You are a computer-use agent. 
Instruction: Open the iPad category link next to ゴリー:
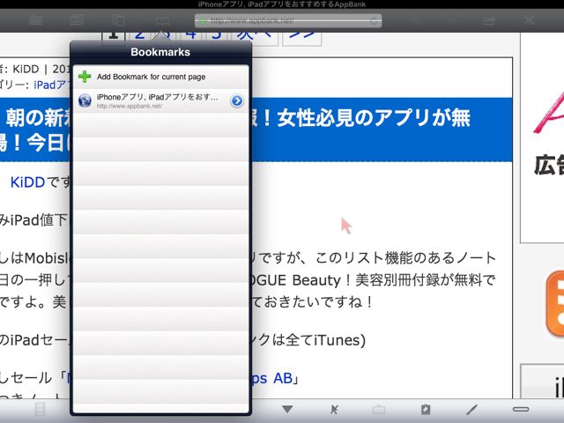[51, 85]
